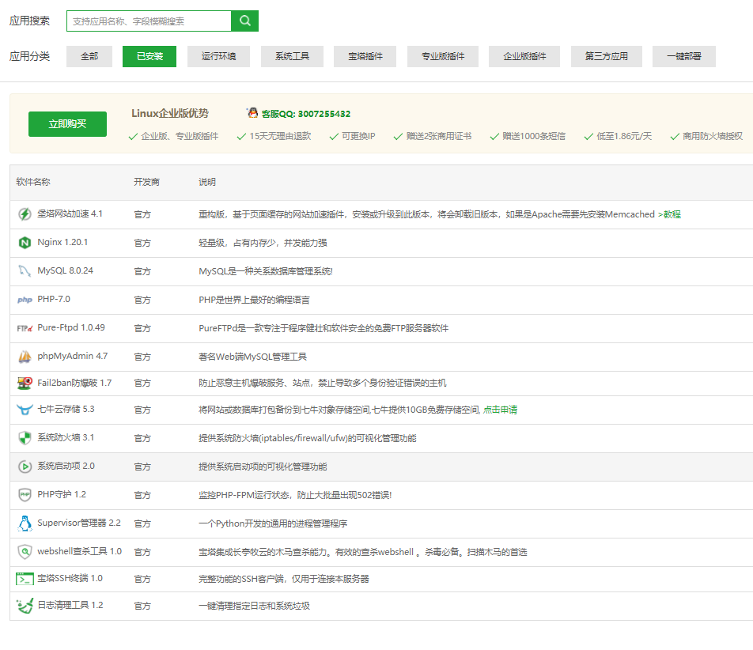
Task: Focus the application search input field
Action: pos(149,21)
